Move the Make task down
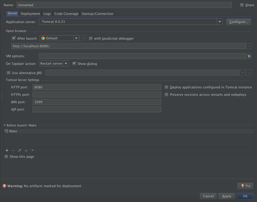The image size is (257, 202). tap(32, 150)
